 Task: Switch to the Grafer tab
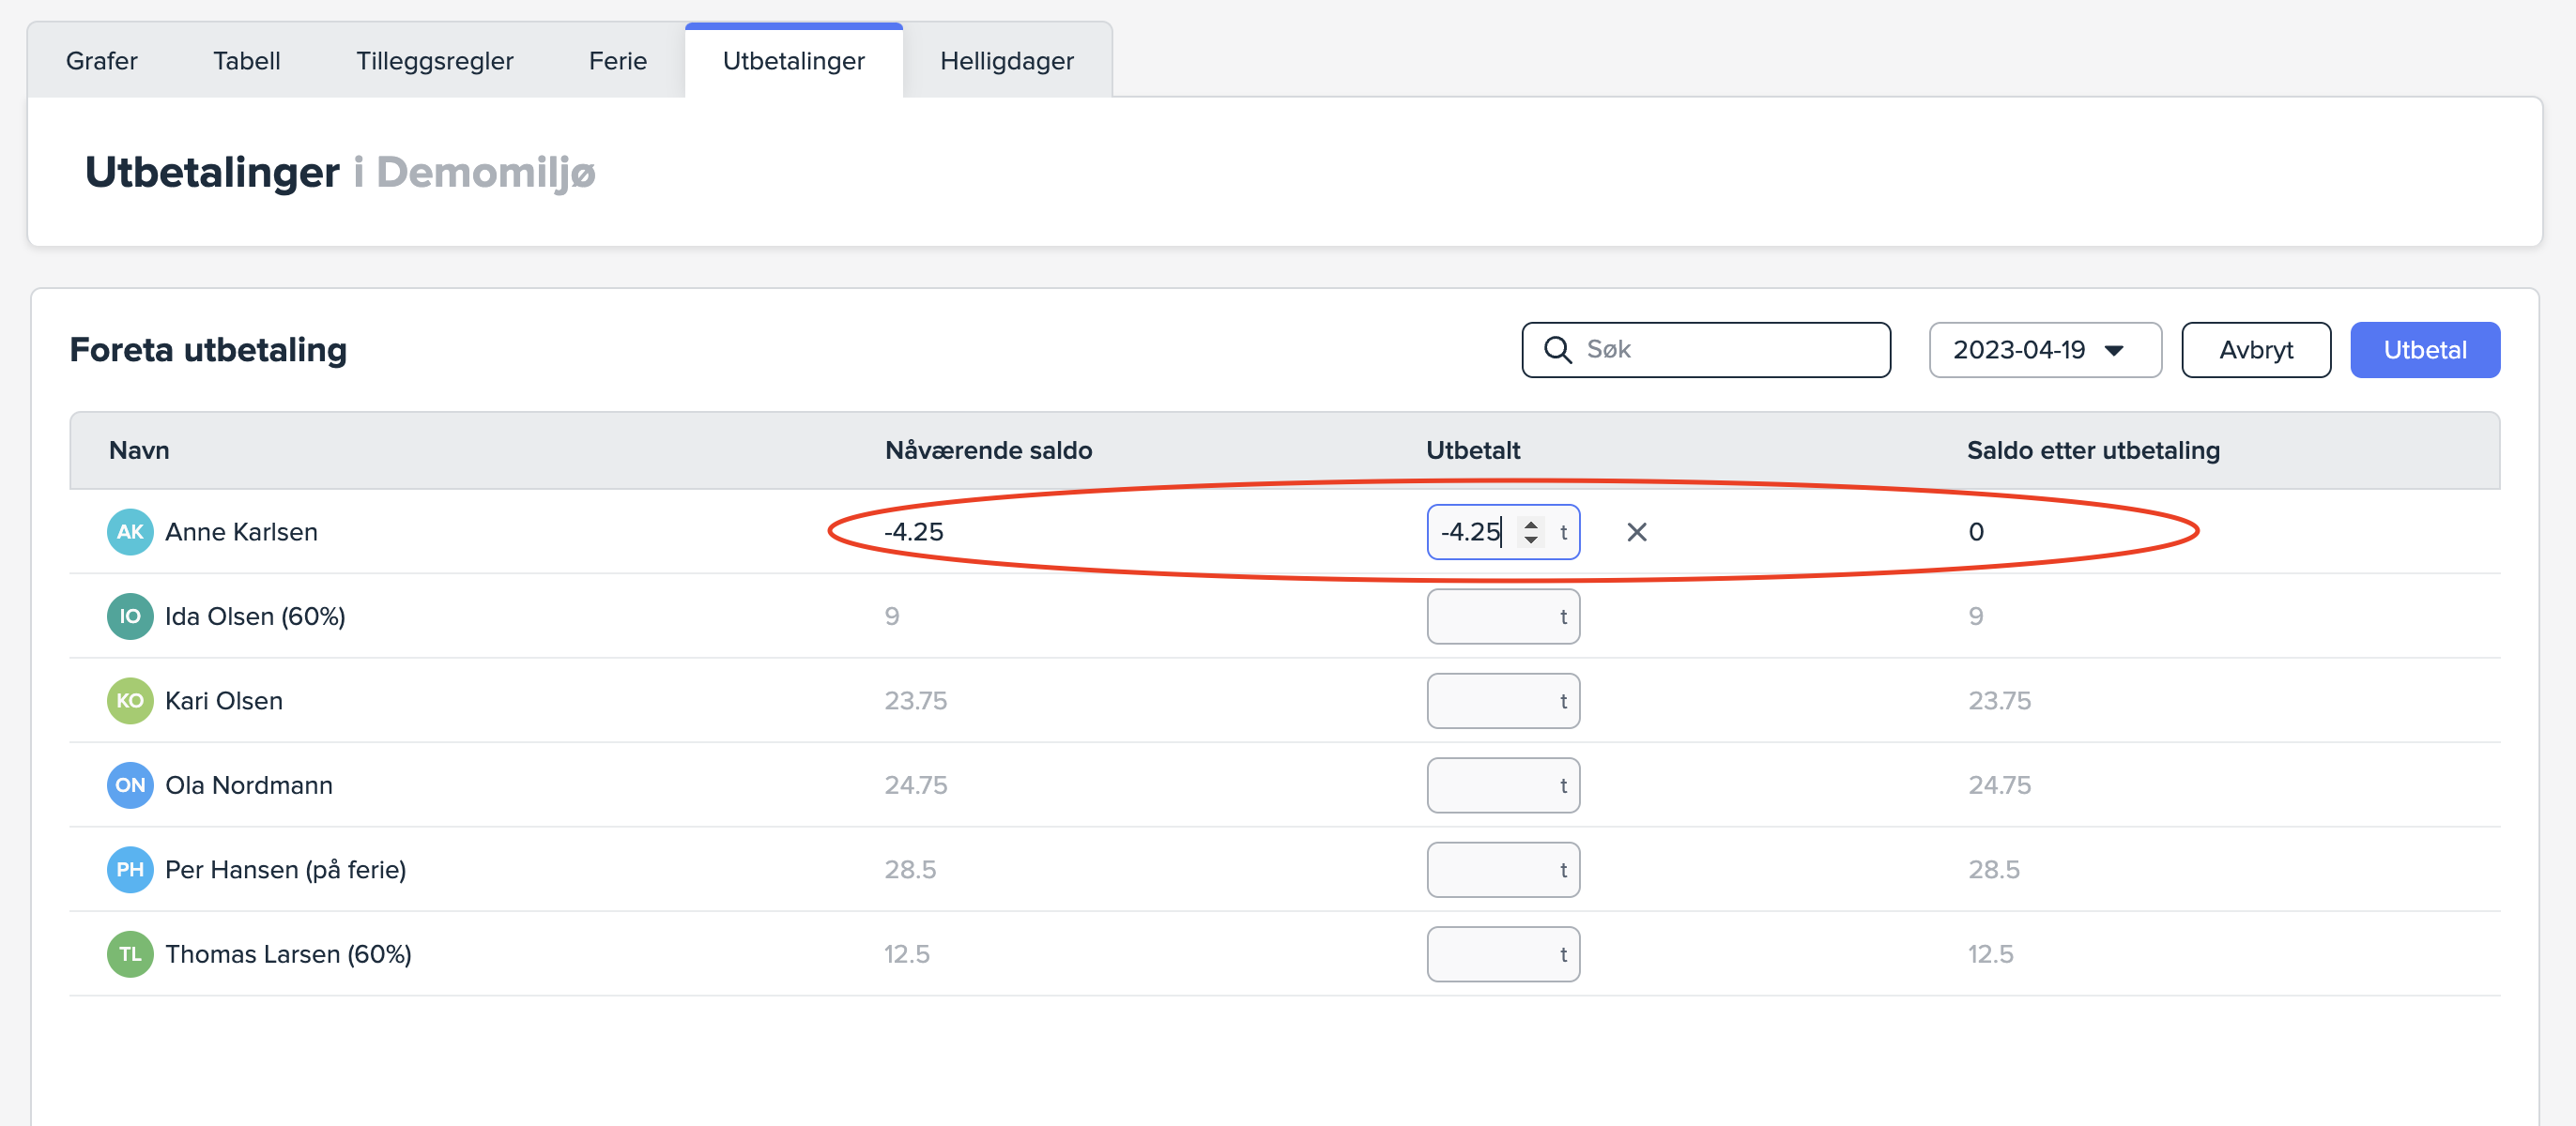point(101,61)
